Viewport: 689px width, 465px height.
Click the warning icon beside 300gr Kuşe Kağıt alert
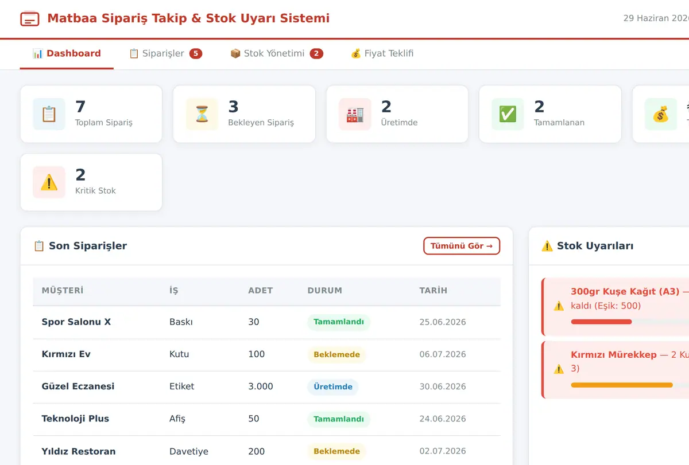pos(559,306)
